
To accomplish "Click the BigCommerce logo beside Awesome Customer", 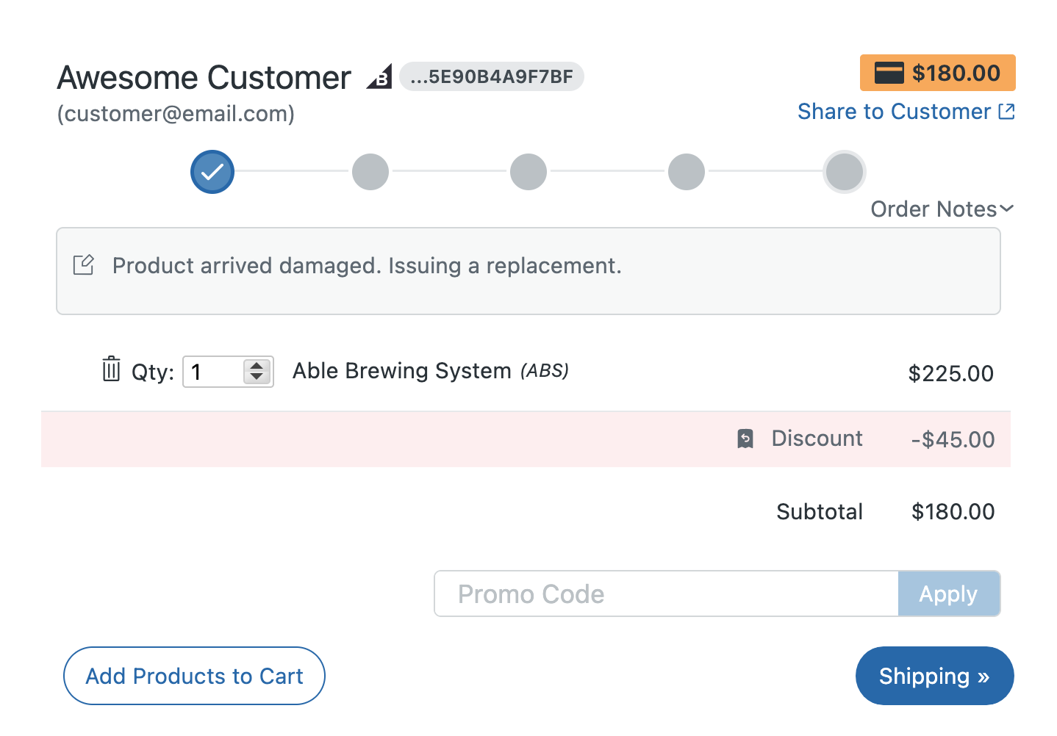I will coord(379,76).
